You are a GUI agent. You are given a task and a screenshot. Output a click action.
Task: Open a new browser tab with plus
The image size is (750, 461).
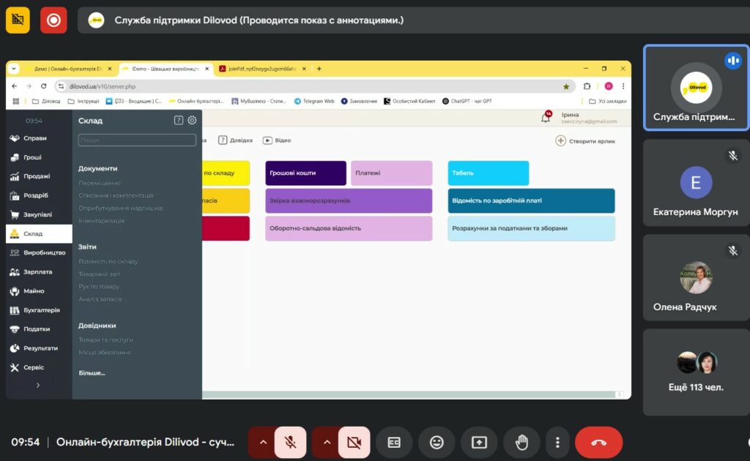click(x=319, y=69)
